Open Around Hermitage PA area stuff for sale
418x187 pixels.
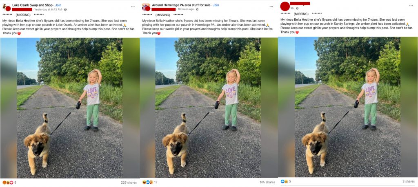pos(181,5)
